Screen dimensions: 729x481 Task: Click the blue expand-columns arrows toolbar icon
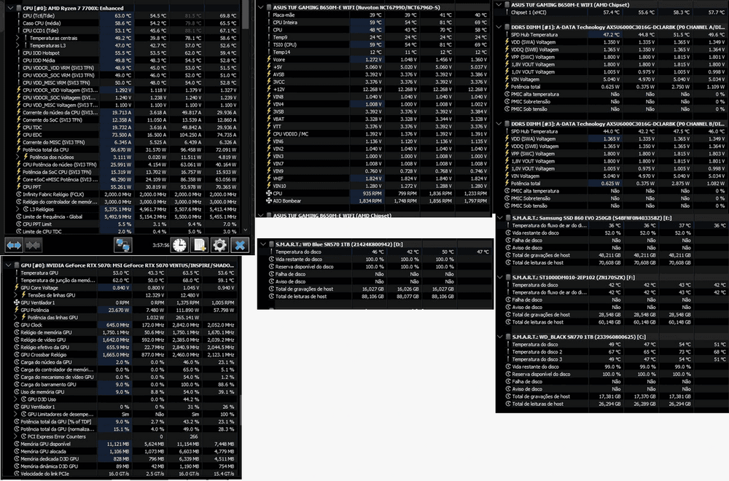click(x=14, y=245)
